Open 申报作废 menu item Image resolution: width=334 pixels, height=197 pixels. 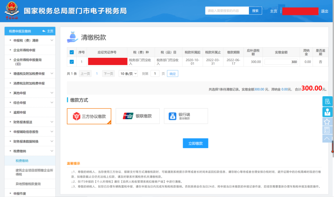click(x=30, y=193)
